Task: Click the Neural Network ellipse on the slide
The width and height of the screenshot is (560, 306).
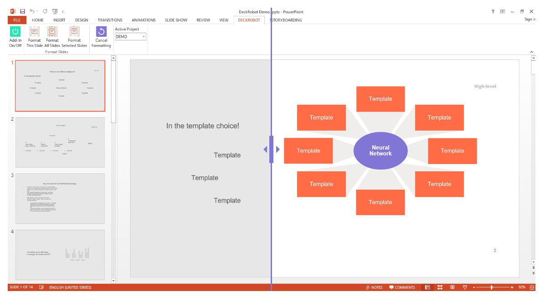Action: tap(380, 151)
